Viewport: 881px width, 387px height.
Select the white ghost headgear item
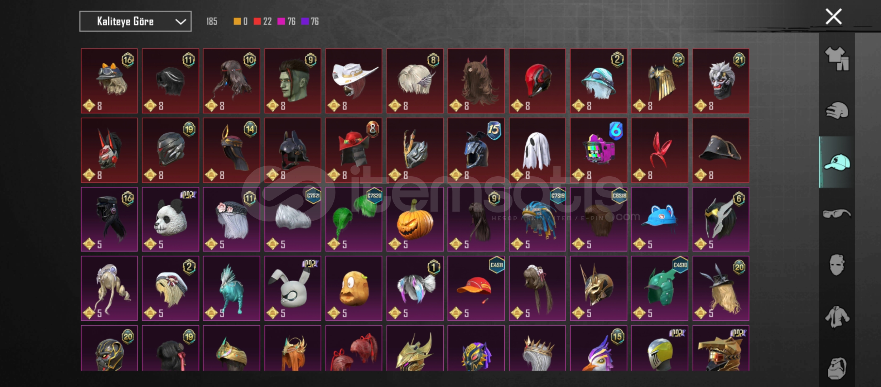click(537, 150)
